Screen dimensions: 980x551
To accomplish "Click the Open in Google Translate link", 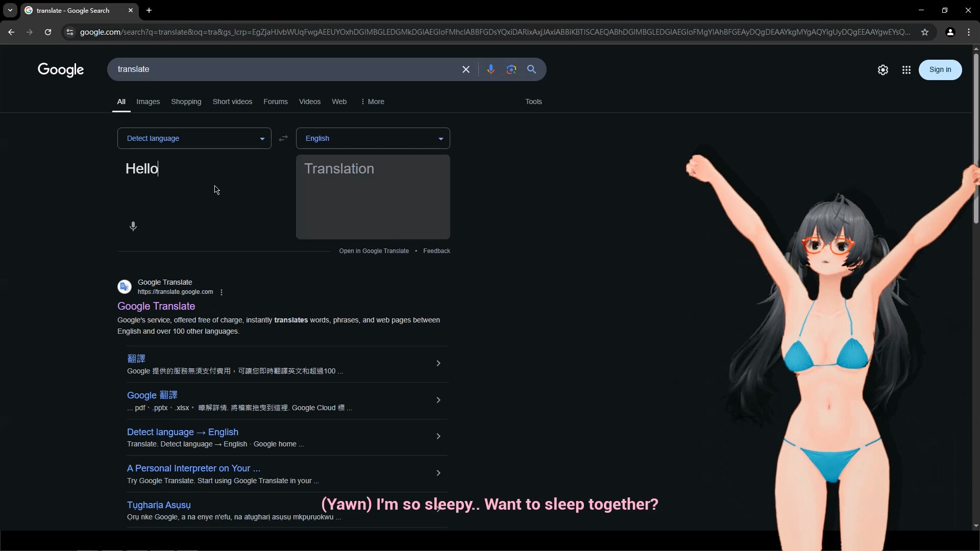I will [374, 251].
